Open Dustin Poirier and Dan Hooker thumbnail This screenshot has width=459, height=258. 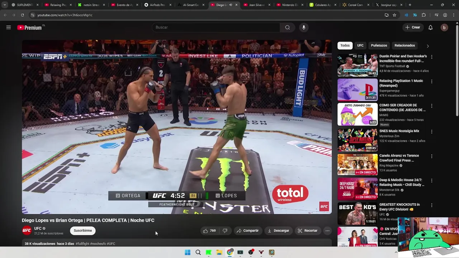tap(357, 65)
